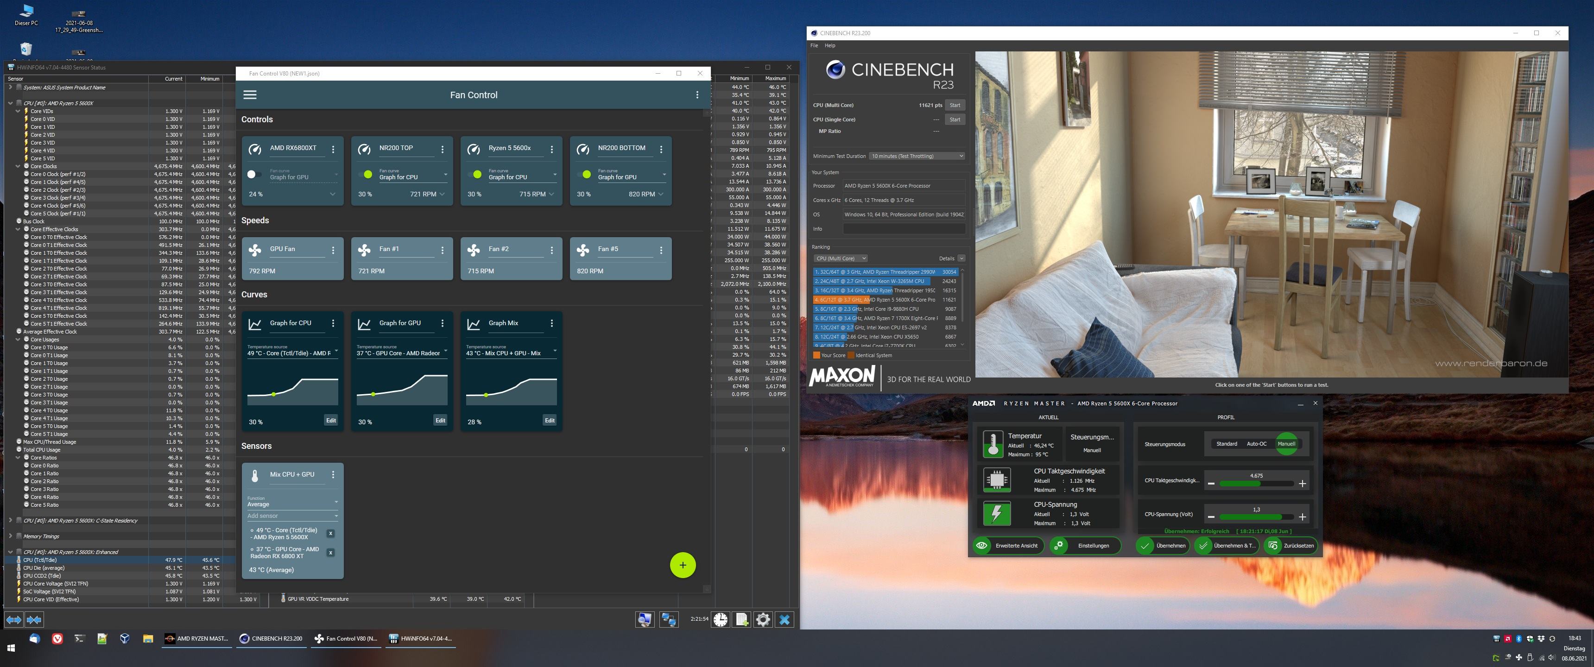1594x667 pixels.
Task: Expand the Ryzen 5 5600x control card chevron
Action: point(551,194)
